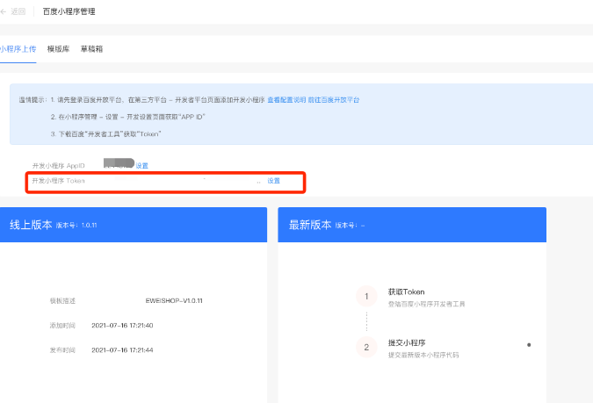Click 提交最新版本小程序代码 description
The height and width of the screenshot is (403, 593).
click(423, 355)
